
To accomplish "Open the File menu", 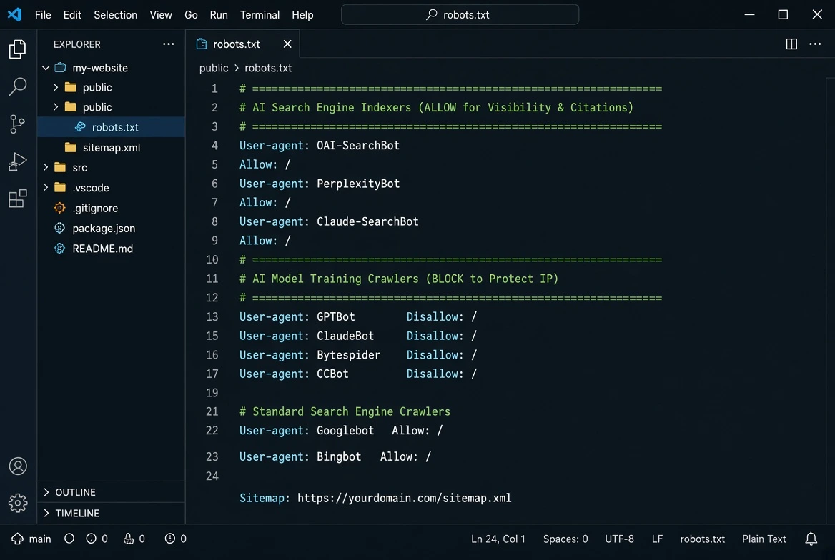I will 43,15.
